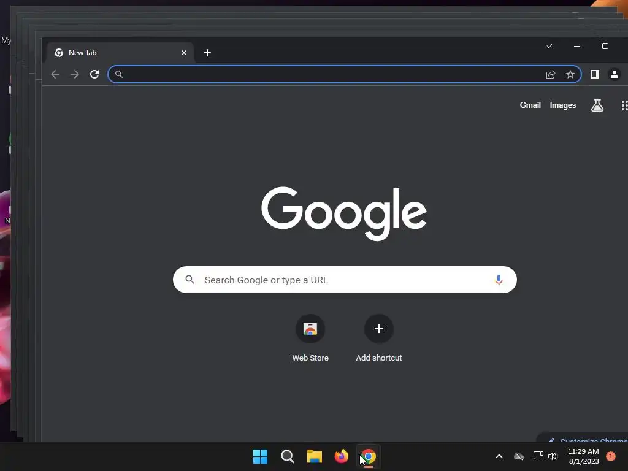This screenshot has height=471, width=628.
Task: Minimize the Chrome window
Action: click(x=576, y=46)
